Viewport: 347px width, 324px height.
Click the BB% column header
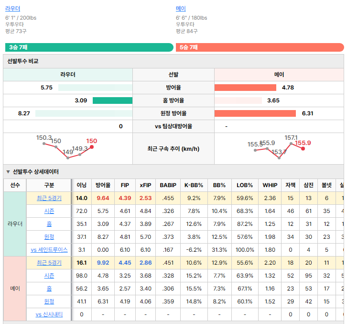(219, 185)
